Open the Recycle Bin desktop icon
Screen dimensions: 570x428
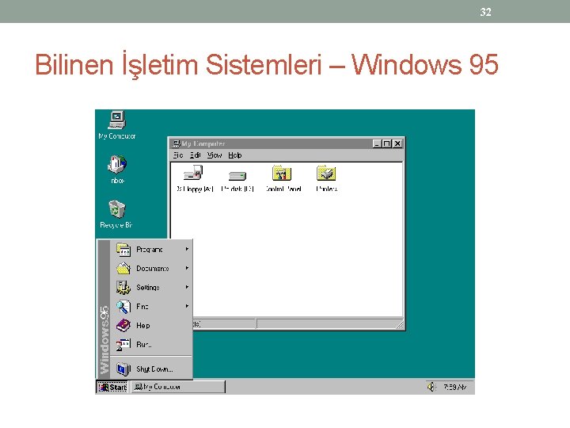coord(116,209)
